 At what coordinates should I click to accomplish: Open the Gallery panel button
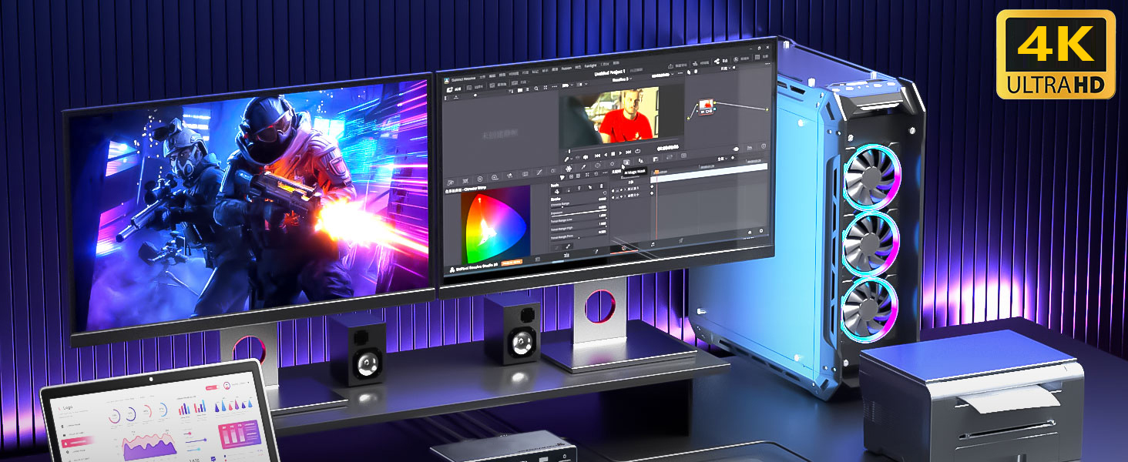454,89
